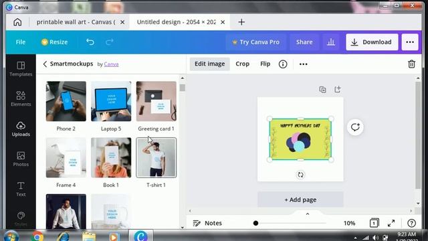
Task: Open the Share dialog
Action: (x=304, y=42)
